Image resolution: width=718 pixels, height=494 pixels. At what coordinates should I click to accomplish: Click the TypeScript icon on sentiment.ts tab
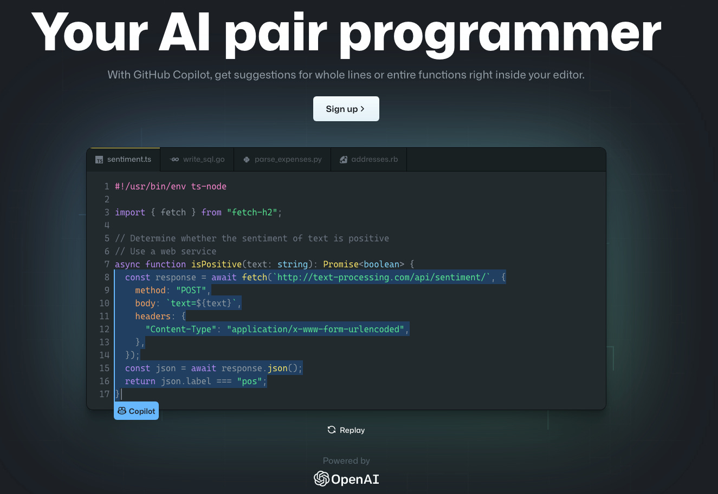(99, 160)
